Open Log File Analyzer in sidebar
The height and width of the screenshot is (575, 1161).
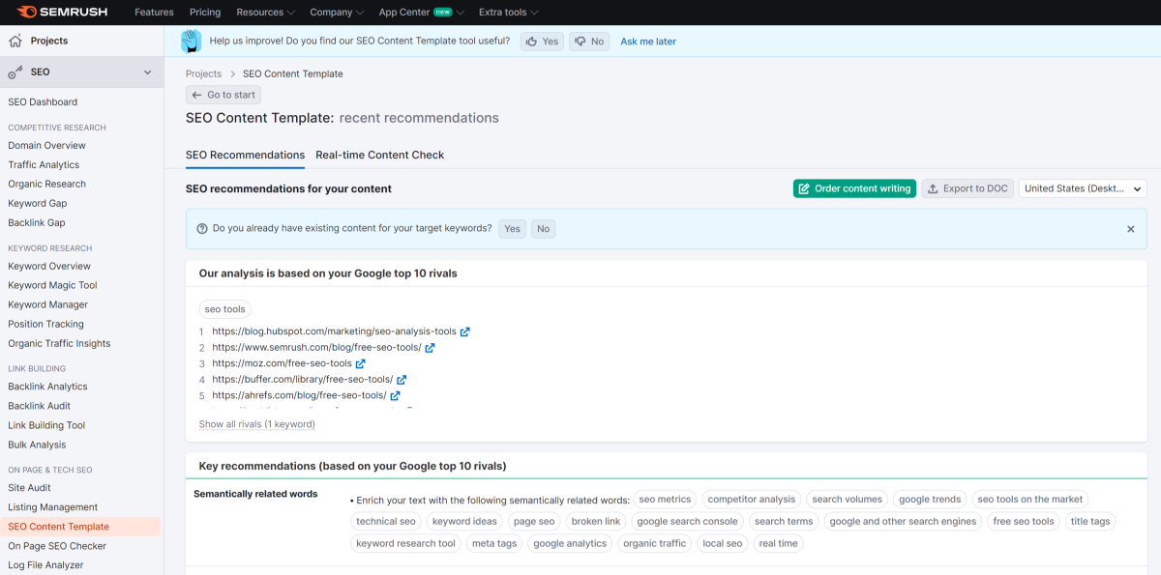click(x=46, y=565)
